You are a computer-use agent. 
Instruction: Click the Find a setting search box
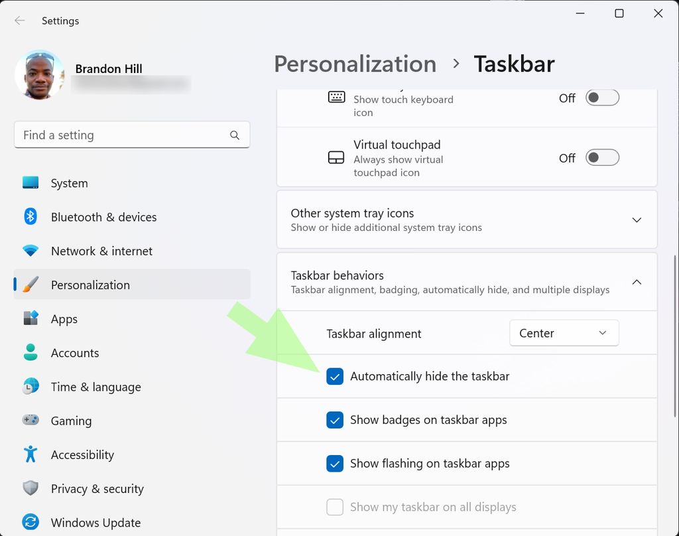pyautogui.click(x=132, y=135)
